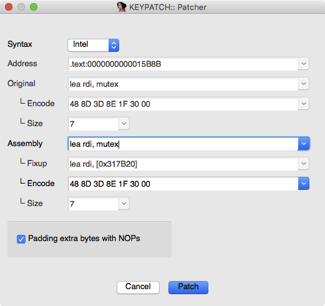The height and width of the screenshot is (306, 325).
Task: Open the Assembly history dropdown arrow
Action: point(304,144)
